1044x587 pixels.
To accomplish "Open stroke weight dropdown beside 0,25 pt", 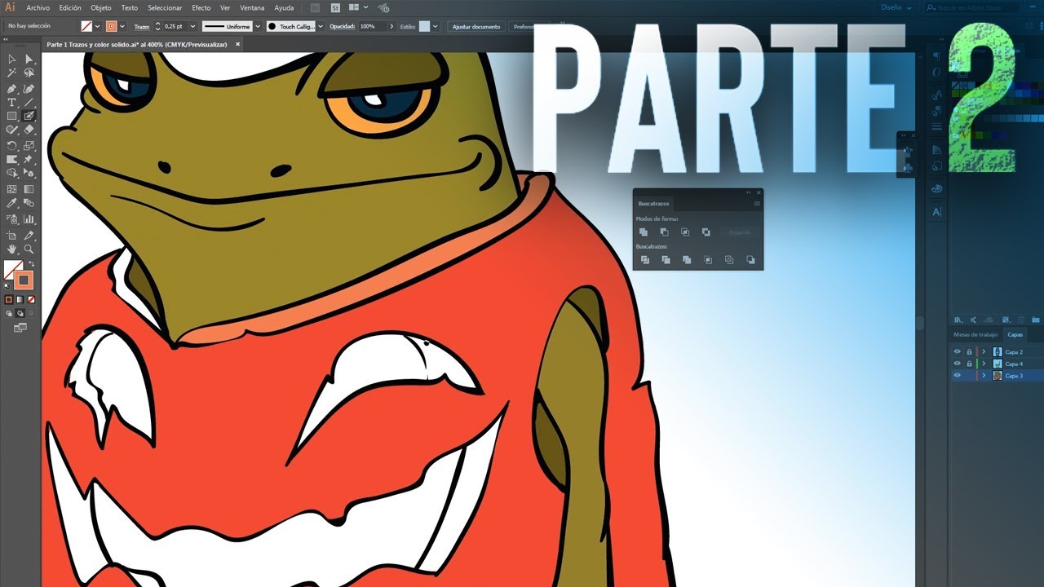I will tap(192, 26).
